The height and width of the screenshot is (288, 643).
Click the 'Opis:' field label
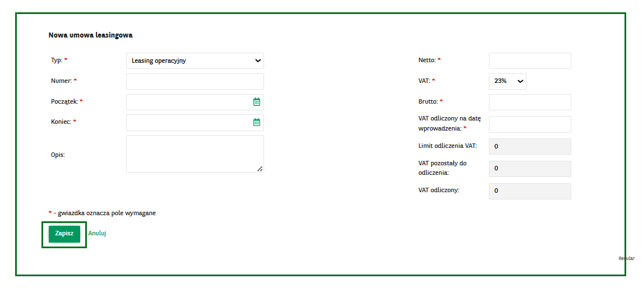pyautogui.click(x=57, y=155)
